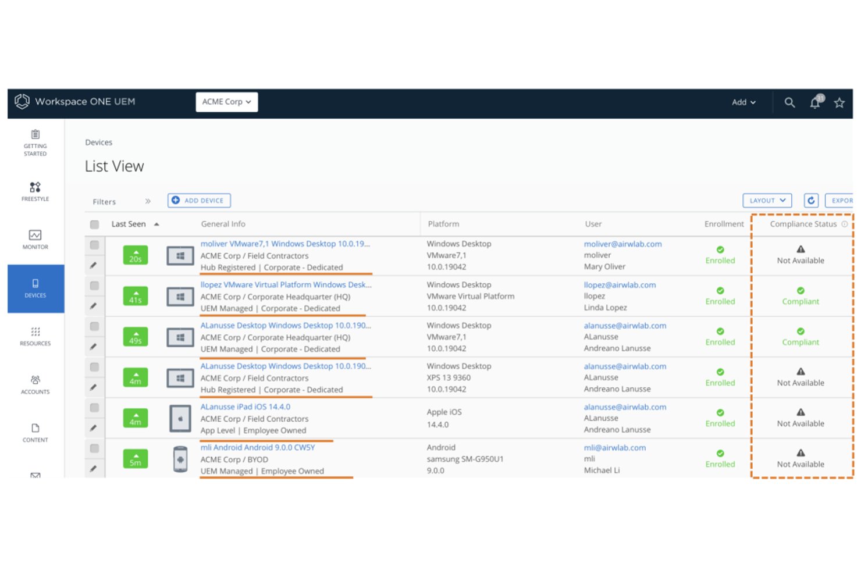The image size is (861, 574).
Task: Click the Compliance Status info icon
Action: (845, 224)
